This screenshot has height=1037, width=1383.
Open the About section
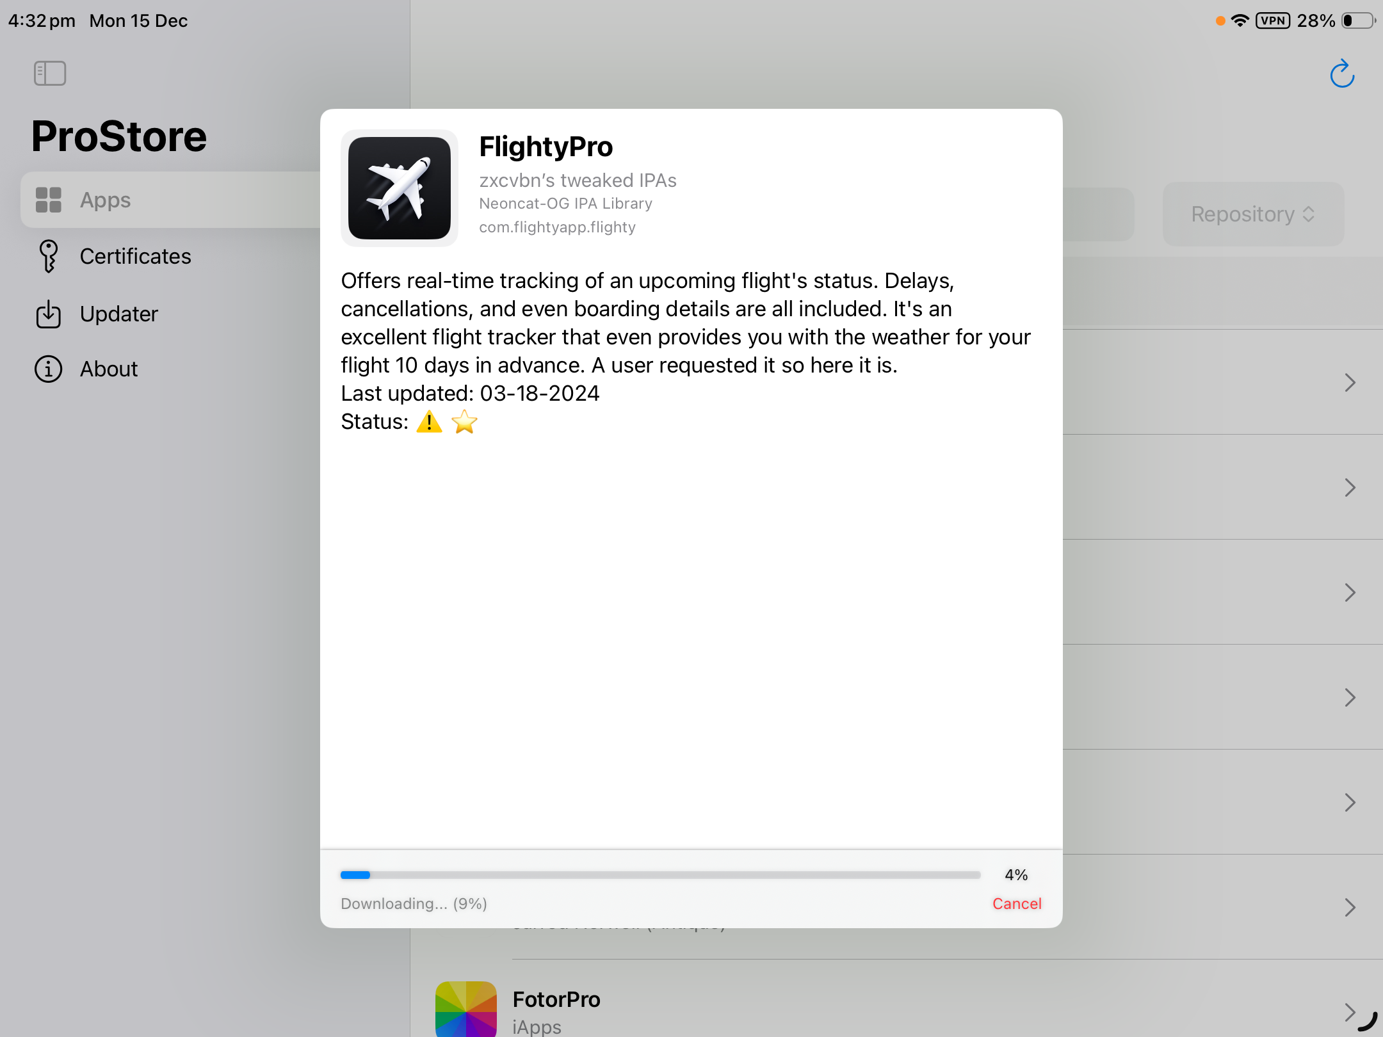109,369
